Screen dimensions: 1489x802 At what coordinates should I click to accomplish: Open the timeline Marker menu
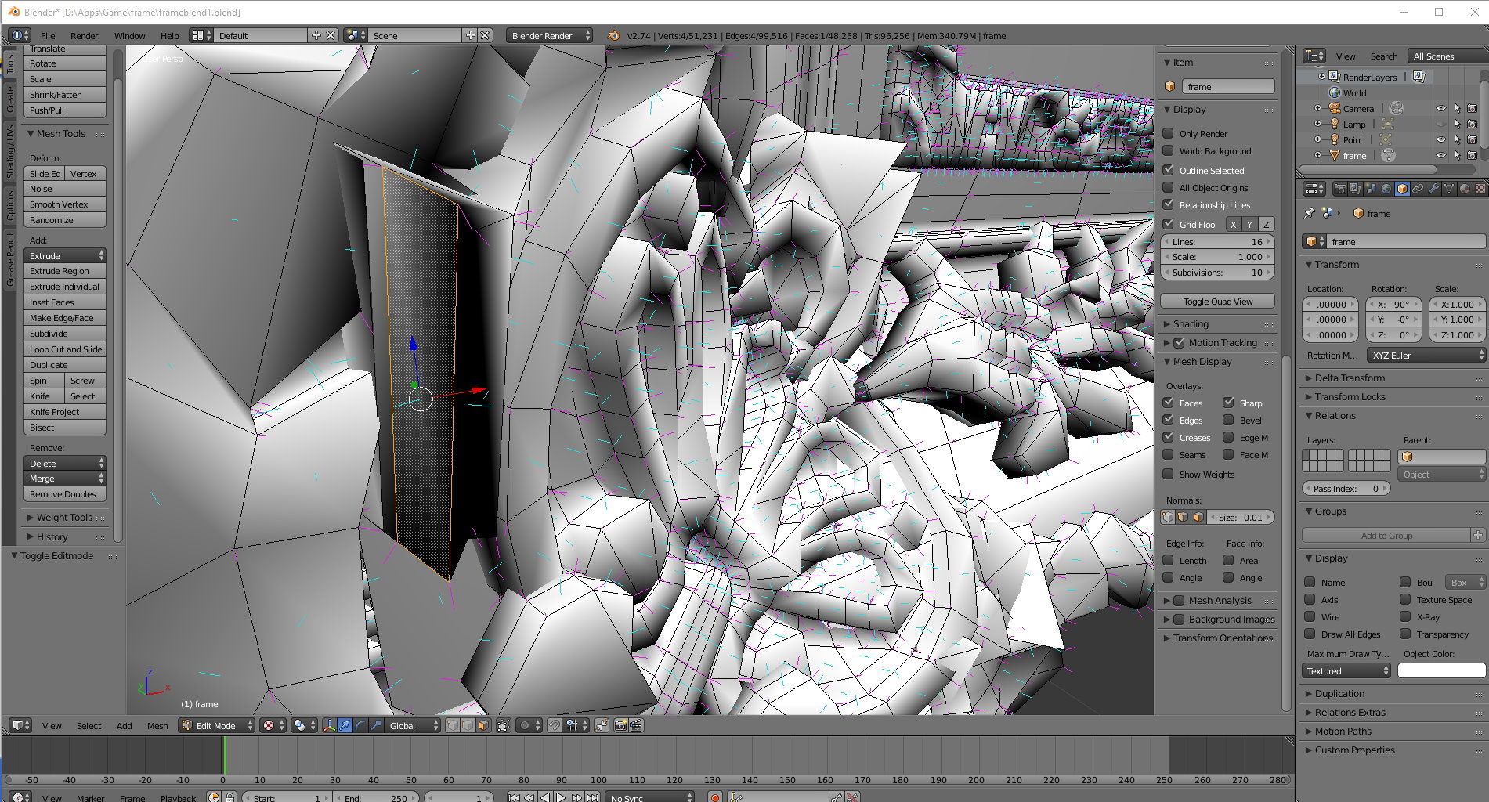coord(90,798)
